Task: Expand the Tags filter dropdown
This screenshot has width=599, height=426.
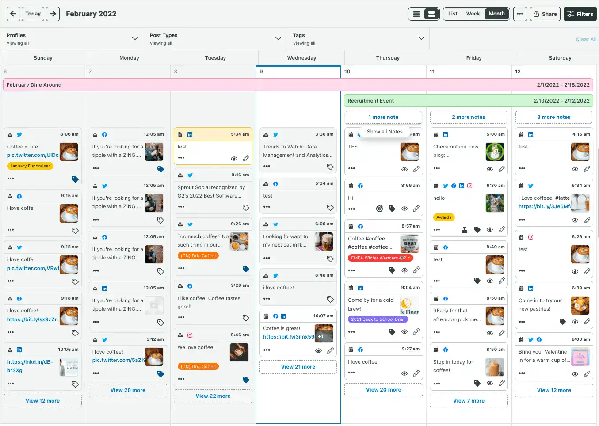Action: click(x=421, y=38)
